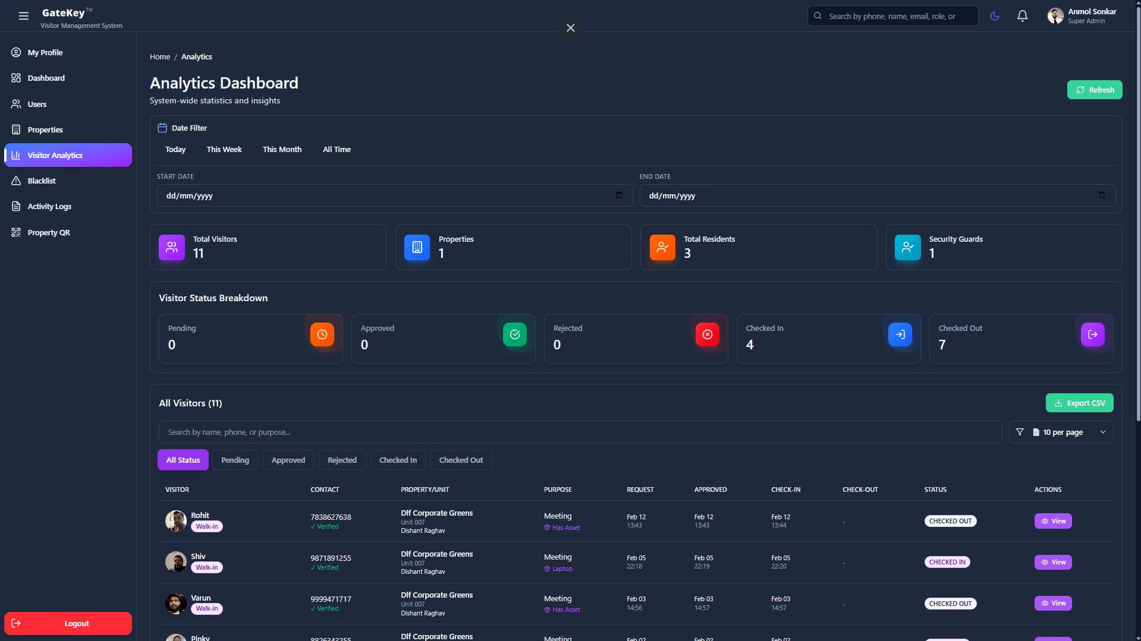The image size is (1141, 641).
Task: Click the Checked In arrow icon
Action: (900, 334)
